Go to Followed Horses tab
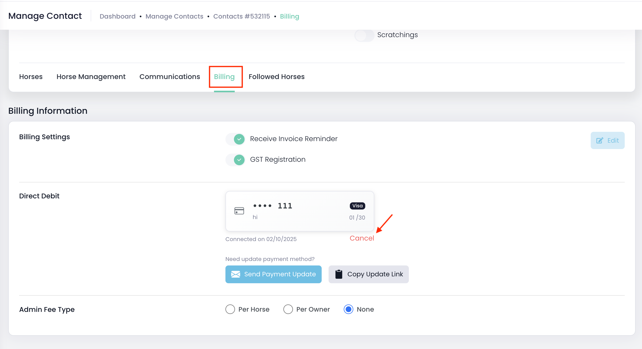This screenshot has width=642, height=349. click(276, 77)
